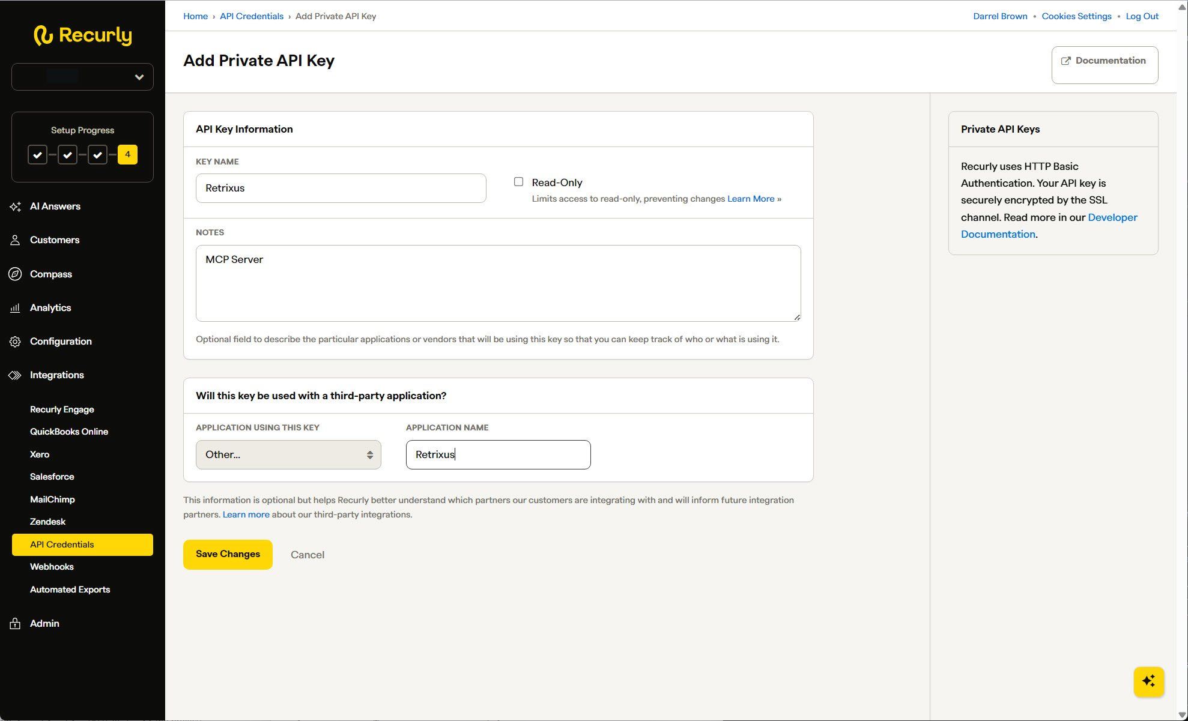Select Salesforce in Integrations submenu
Image resolution: width=1188 pixels, height=721 pixels.
click(52, 477)
